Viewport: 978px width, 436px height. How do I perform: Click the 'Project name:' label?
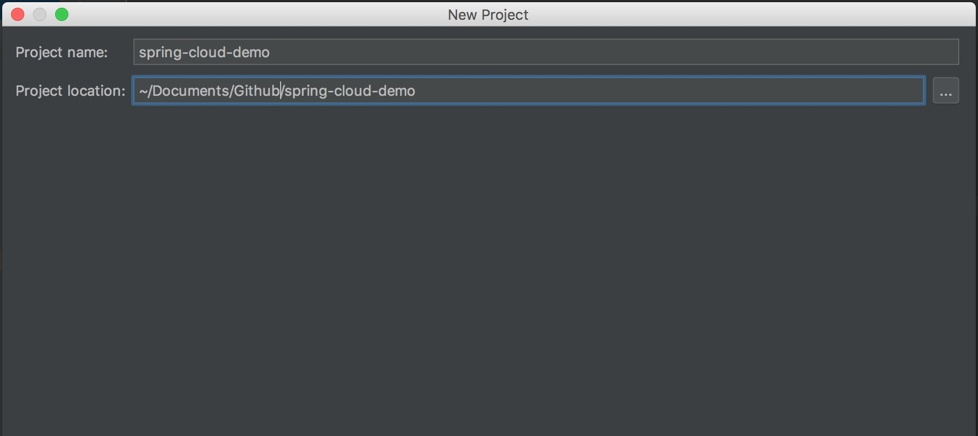coord(62,52)
